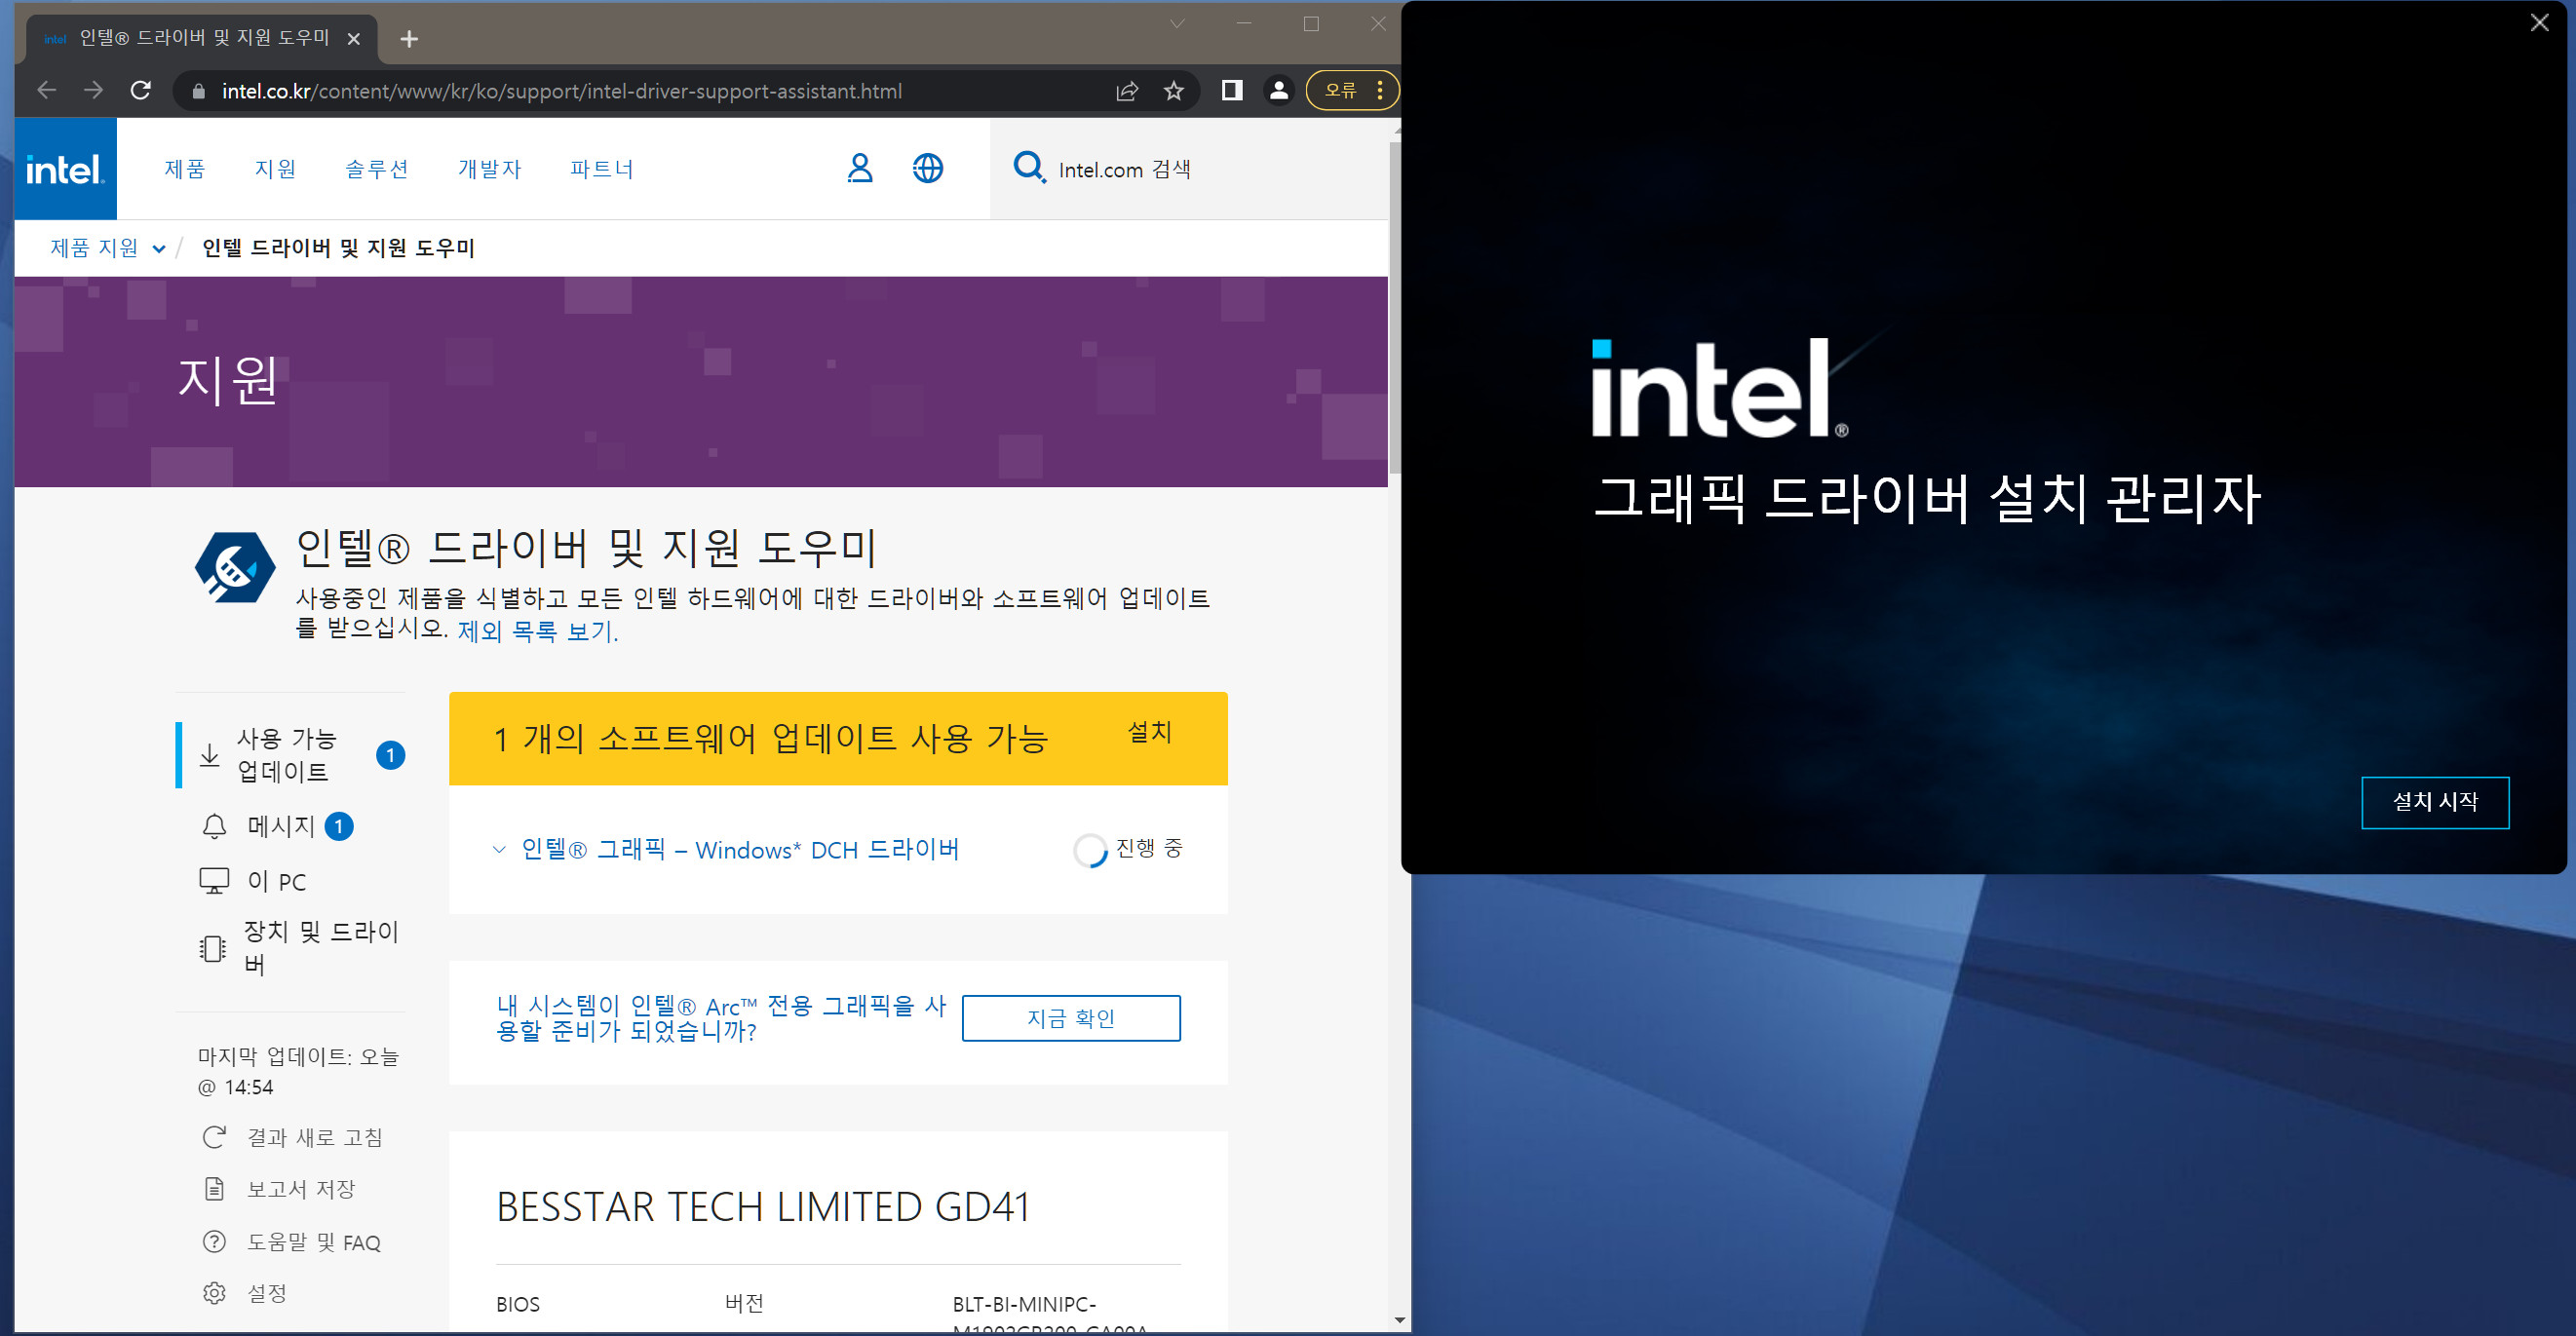Click the 인텔® 그래픽 – Windows* DCH 드라이버 link

pos(740,850)
